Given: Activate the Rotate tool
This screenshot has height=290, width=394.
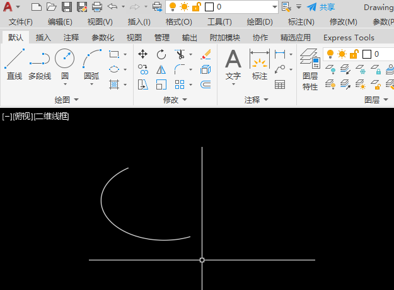Looking at the screenshot, I should click(x=161, y=54).
